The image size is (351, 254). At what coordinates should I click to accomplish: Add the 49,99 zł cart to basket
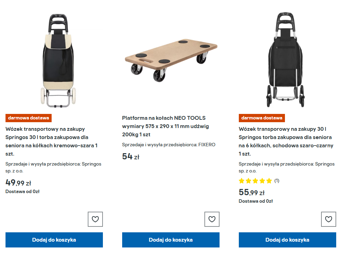coord(54,240)
